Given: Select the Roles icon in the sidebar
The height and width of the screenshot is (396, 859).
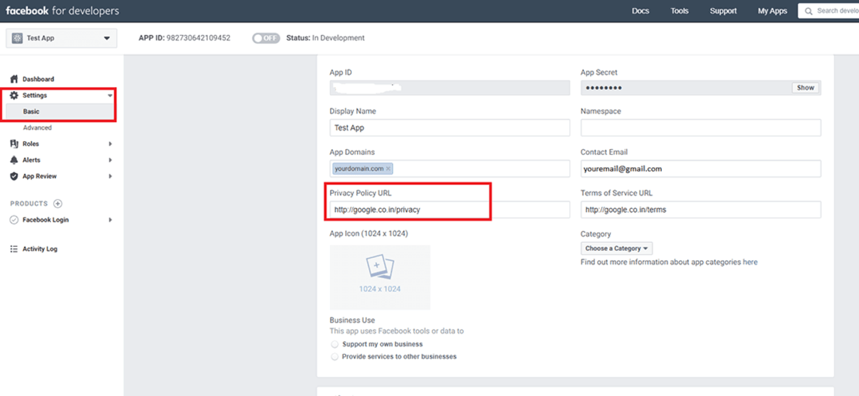Looking at the screenshot, I should (15, 143).
